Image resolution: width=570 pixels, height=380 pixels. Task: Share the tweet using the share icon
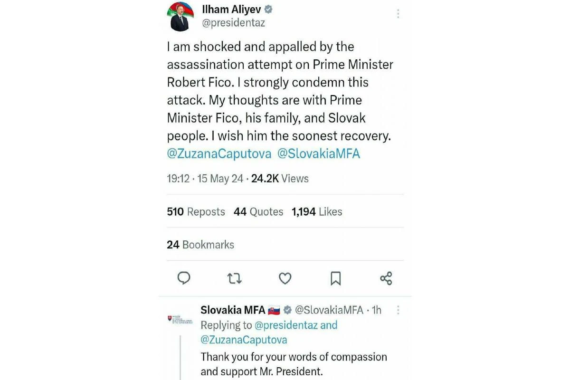coord(386,278)
